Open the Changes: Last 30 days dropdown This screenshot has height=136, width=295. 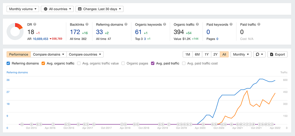coord(99,9)
